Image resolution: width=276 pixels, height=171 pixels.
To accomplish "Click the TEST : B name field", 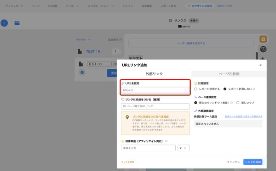I will point(99,64).
